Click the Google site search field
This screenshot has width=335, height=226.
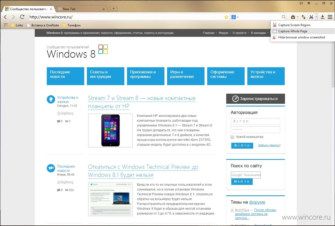246,175
